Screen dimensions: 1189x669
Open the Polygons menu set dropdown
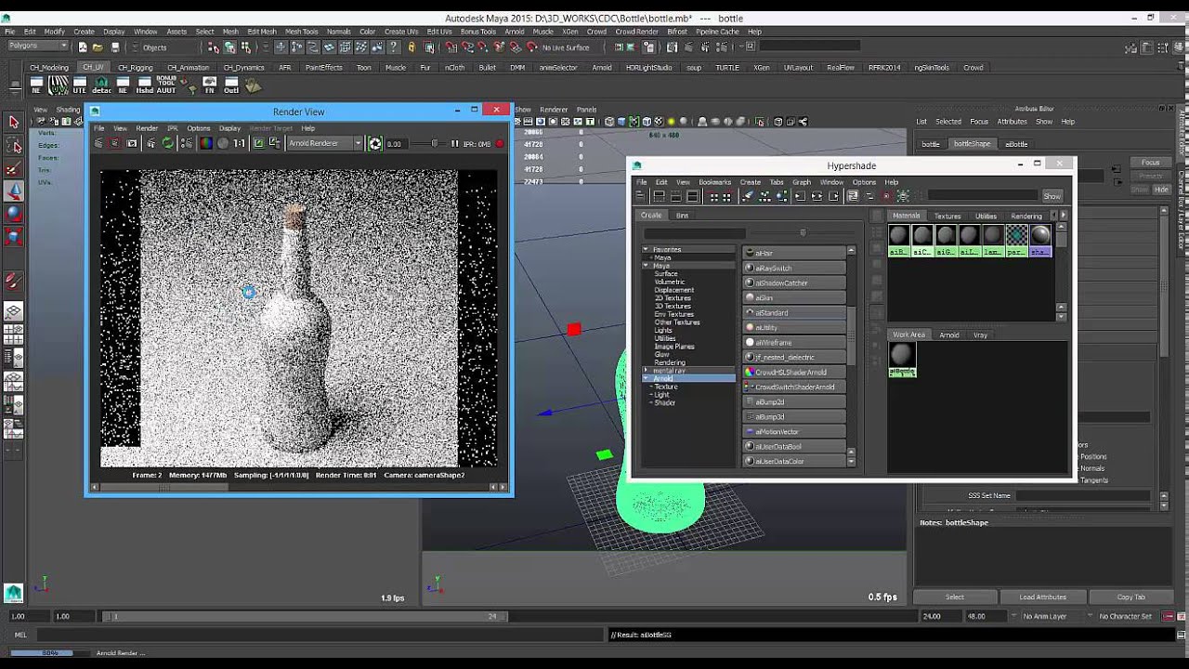38,46
